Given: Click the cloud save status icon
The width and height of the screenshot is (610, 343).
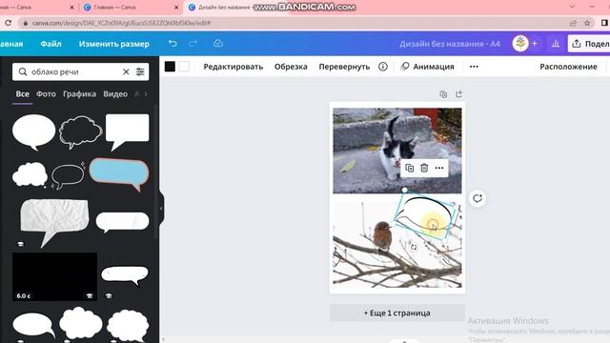Looking at the screenshot, I should (x=218, y=43).
